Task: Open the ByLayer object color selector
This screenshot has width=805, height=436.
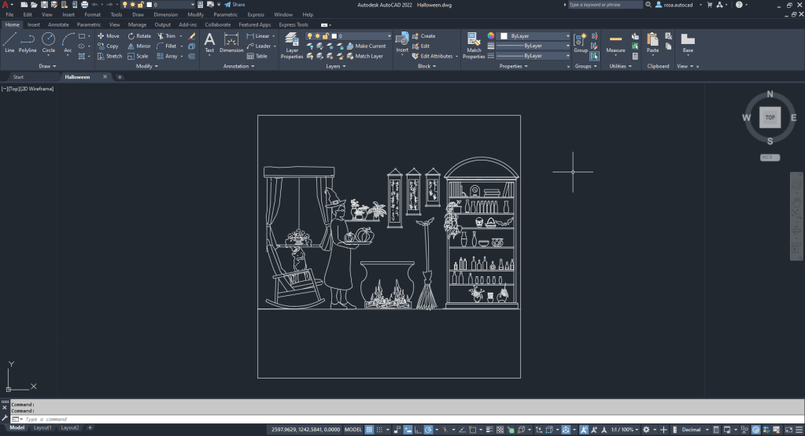Action: (x=534, y=36)
